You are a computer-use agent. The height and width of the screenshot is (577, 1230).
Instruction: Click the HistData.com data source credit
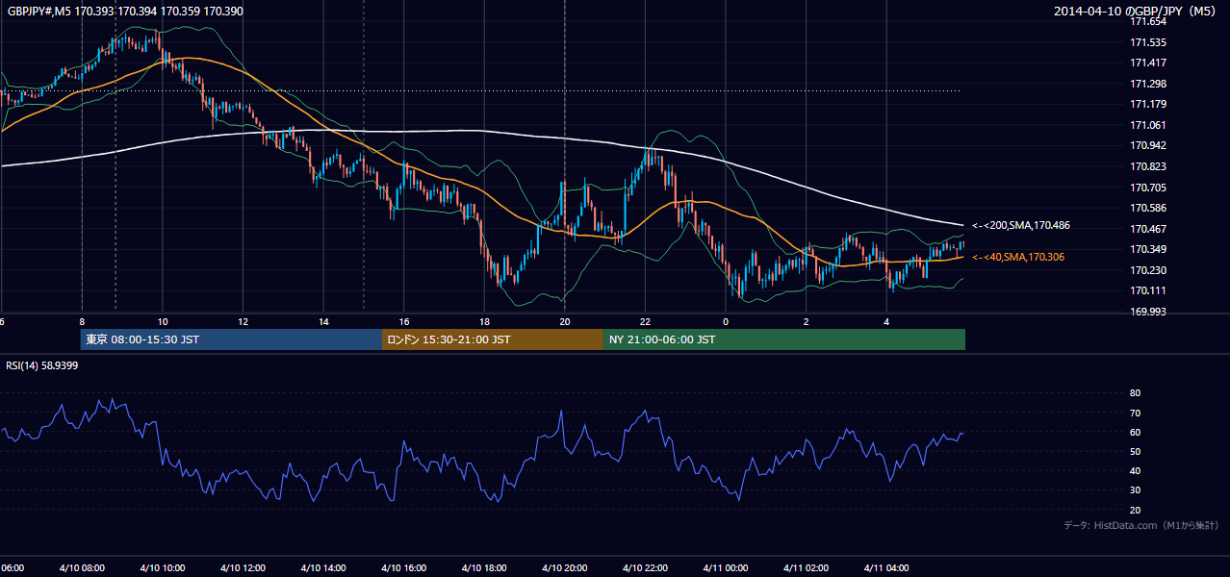(1141, 525)
